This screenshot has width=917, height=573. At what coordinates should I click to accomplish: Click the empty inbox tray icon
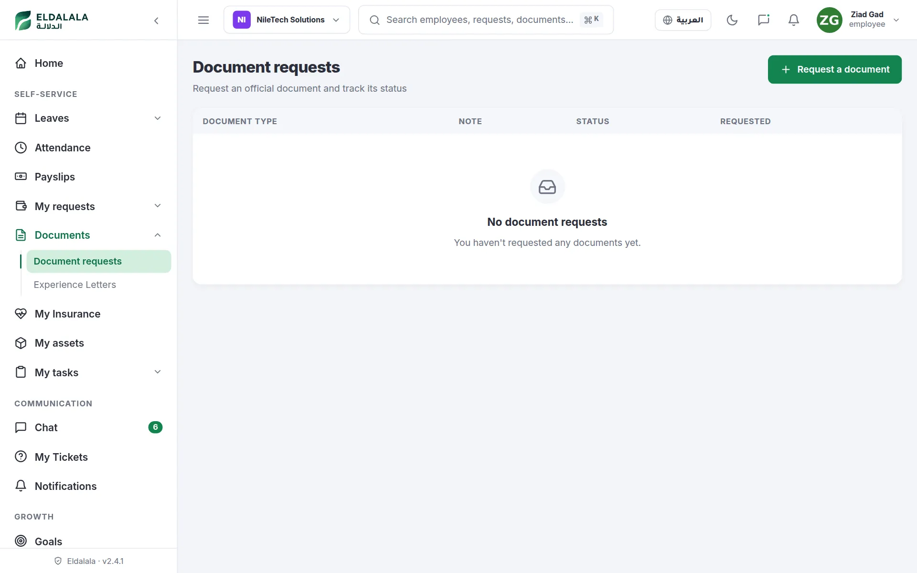pyautogui.click(x=547, y=187)
